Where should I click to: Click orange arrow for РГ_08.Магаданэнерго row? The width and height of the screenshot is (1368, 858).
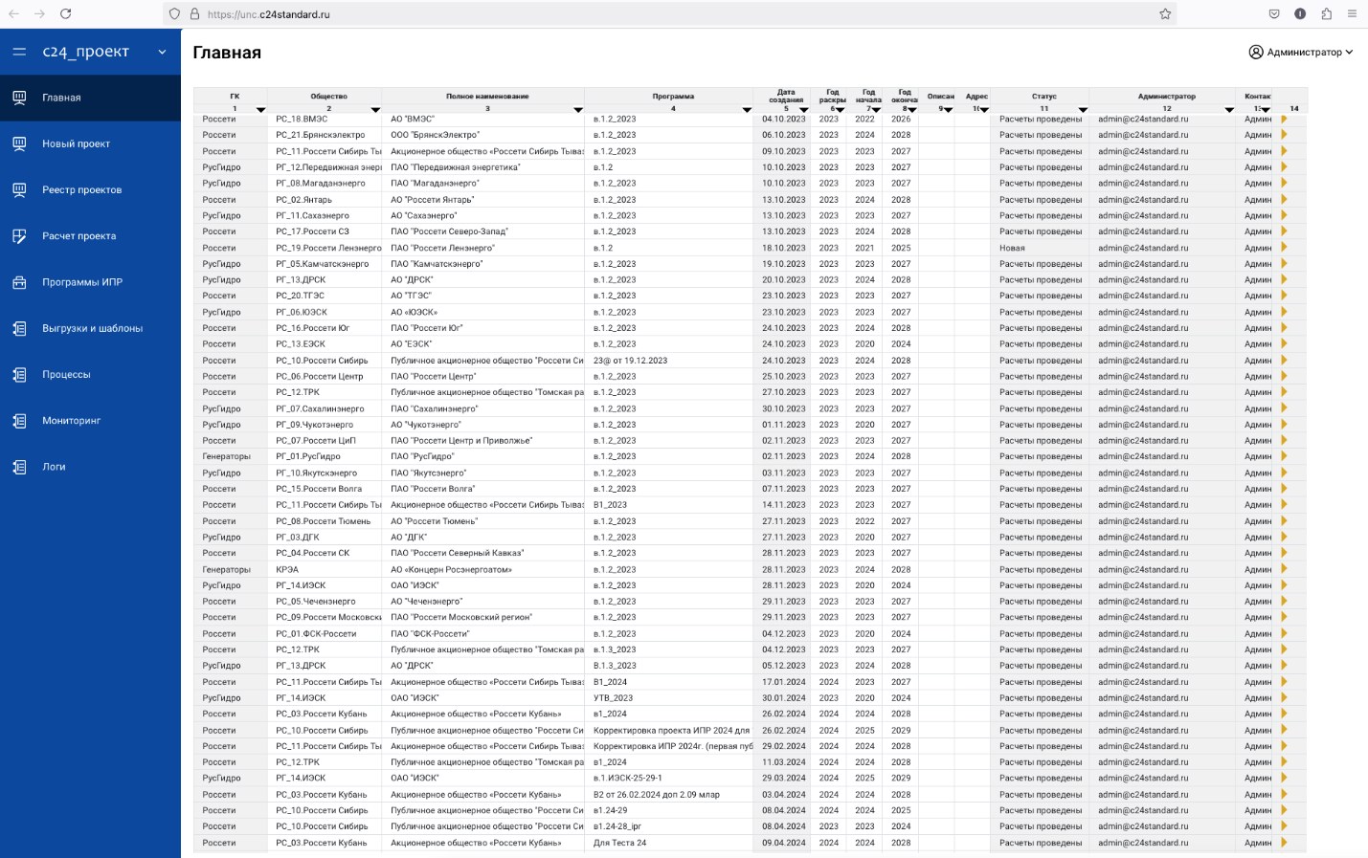pyautogui.click(x=1284, y=184)
